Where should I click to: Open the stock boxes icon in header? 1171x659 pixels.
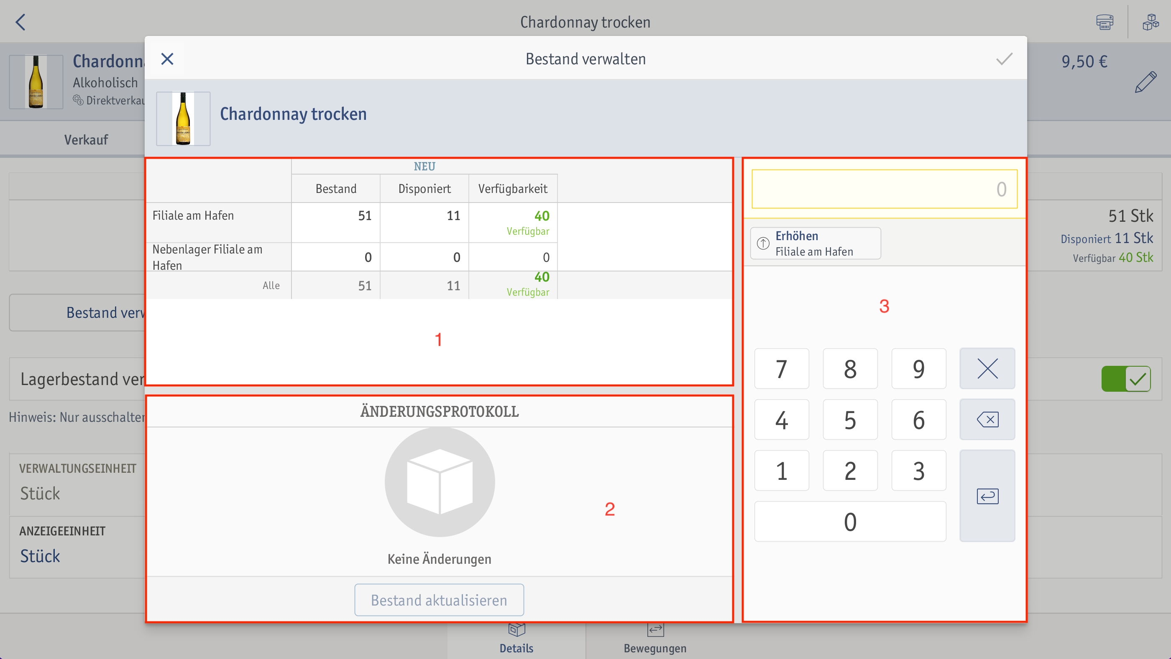pos(1151,22)
